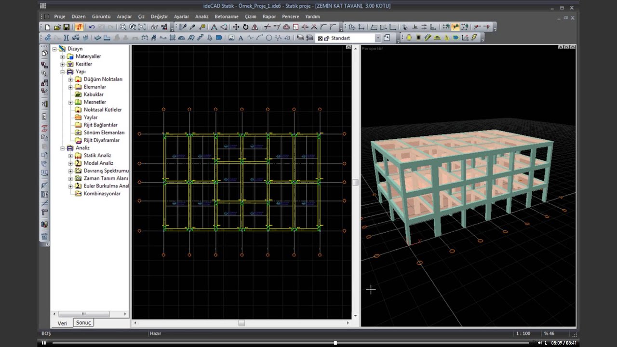Collapse the Analiz tree node
Screen dimensions: 617x347
coord(62,148)
